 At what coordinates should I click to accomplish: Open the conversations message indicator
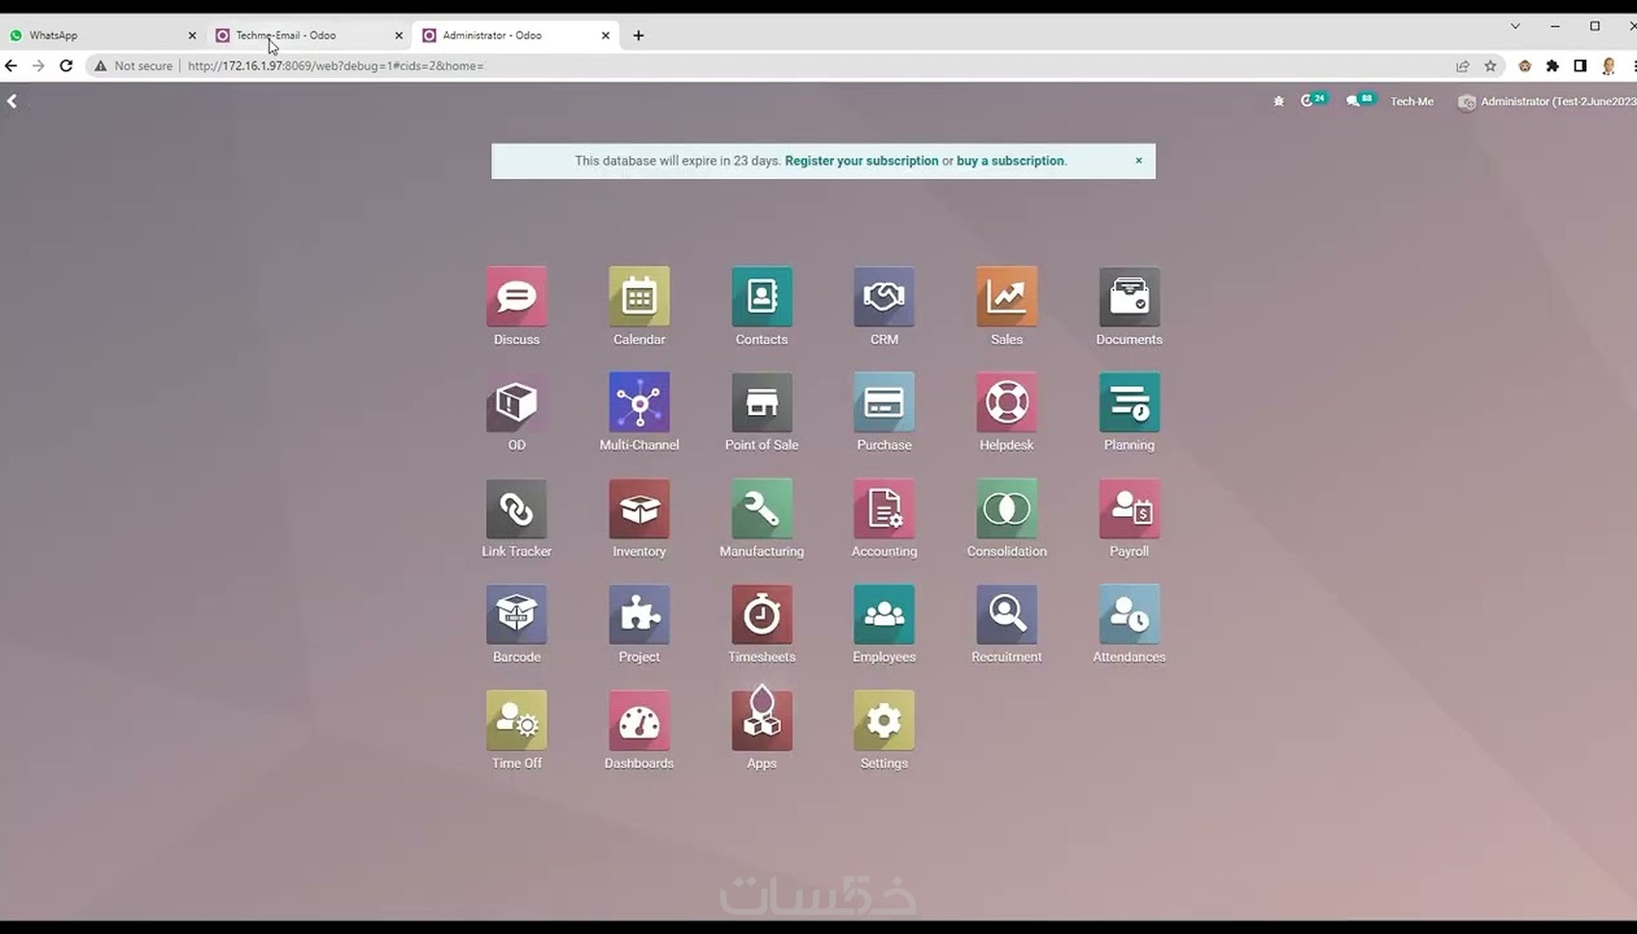point(1360,100)
